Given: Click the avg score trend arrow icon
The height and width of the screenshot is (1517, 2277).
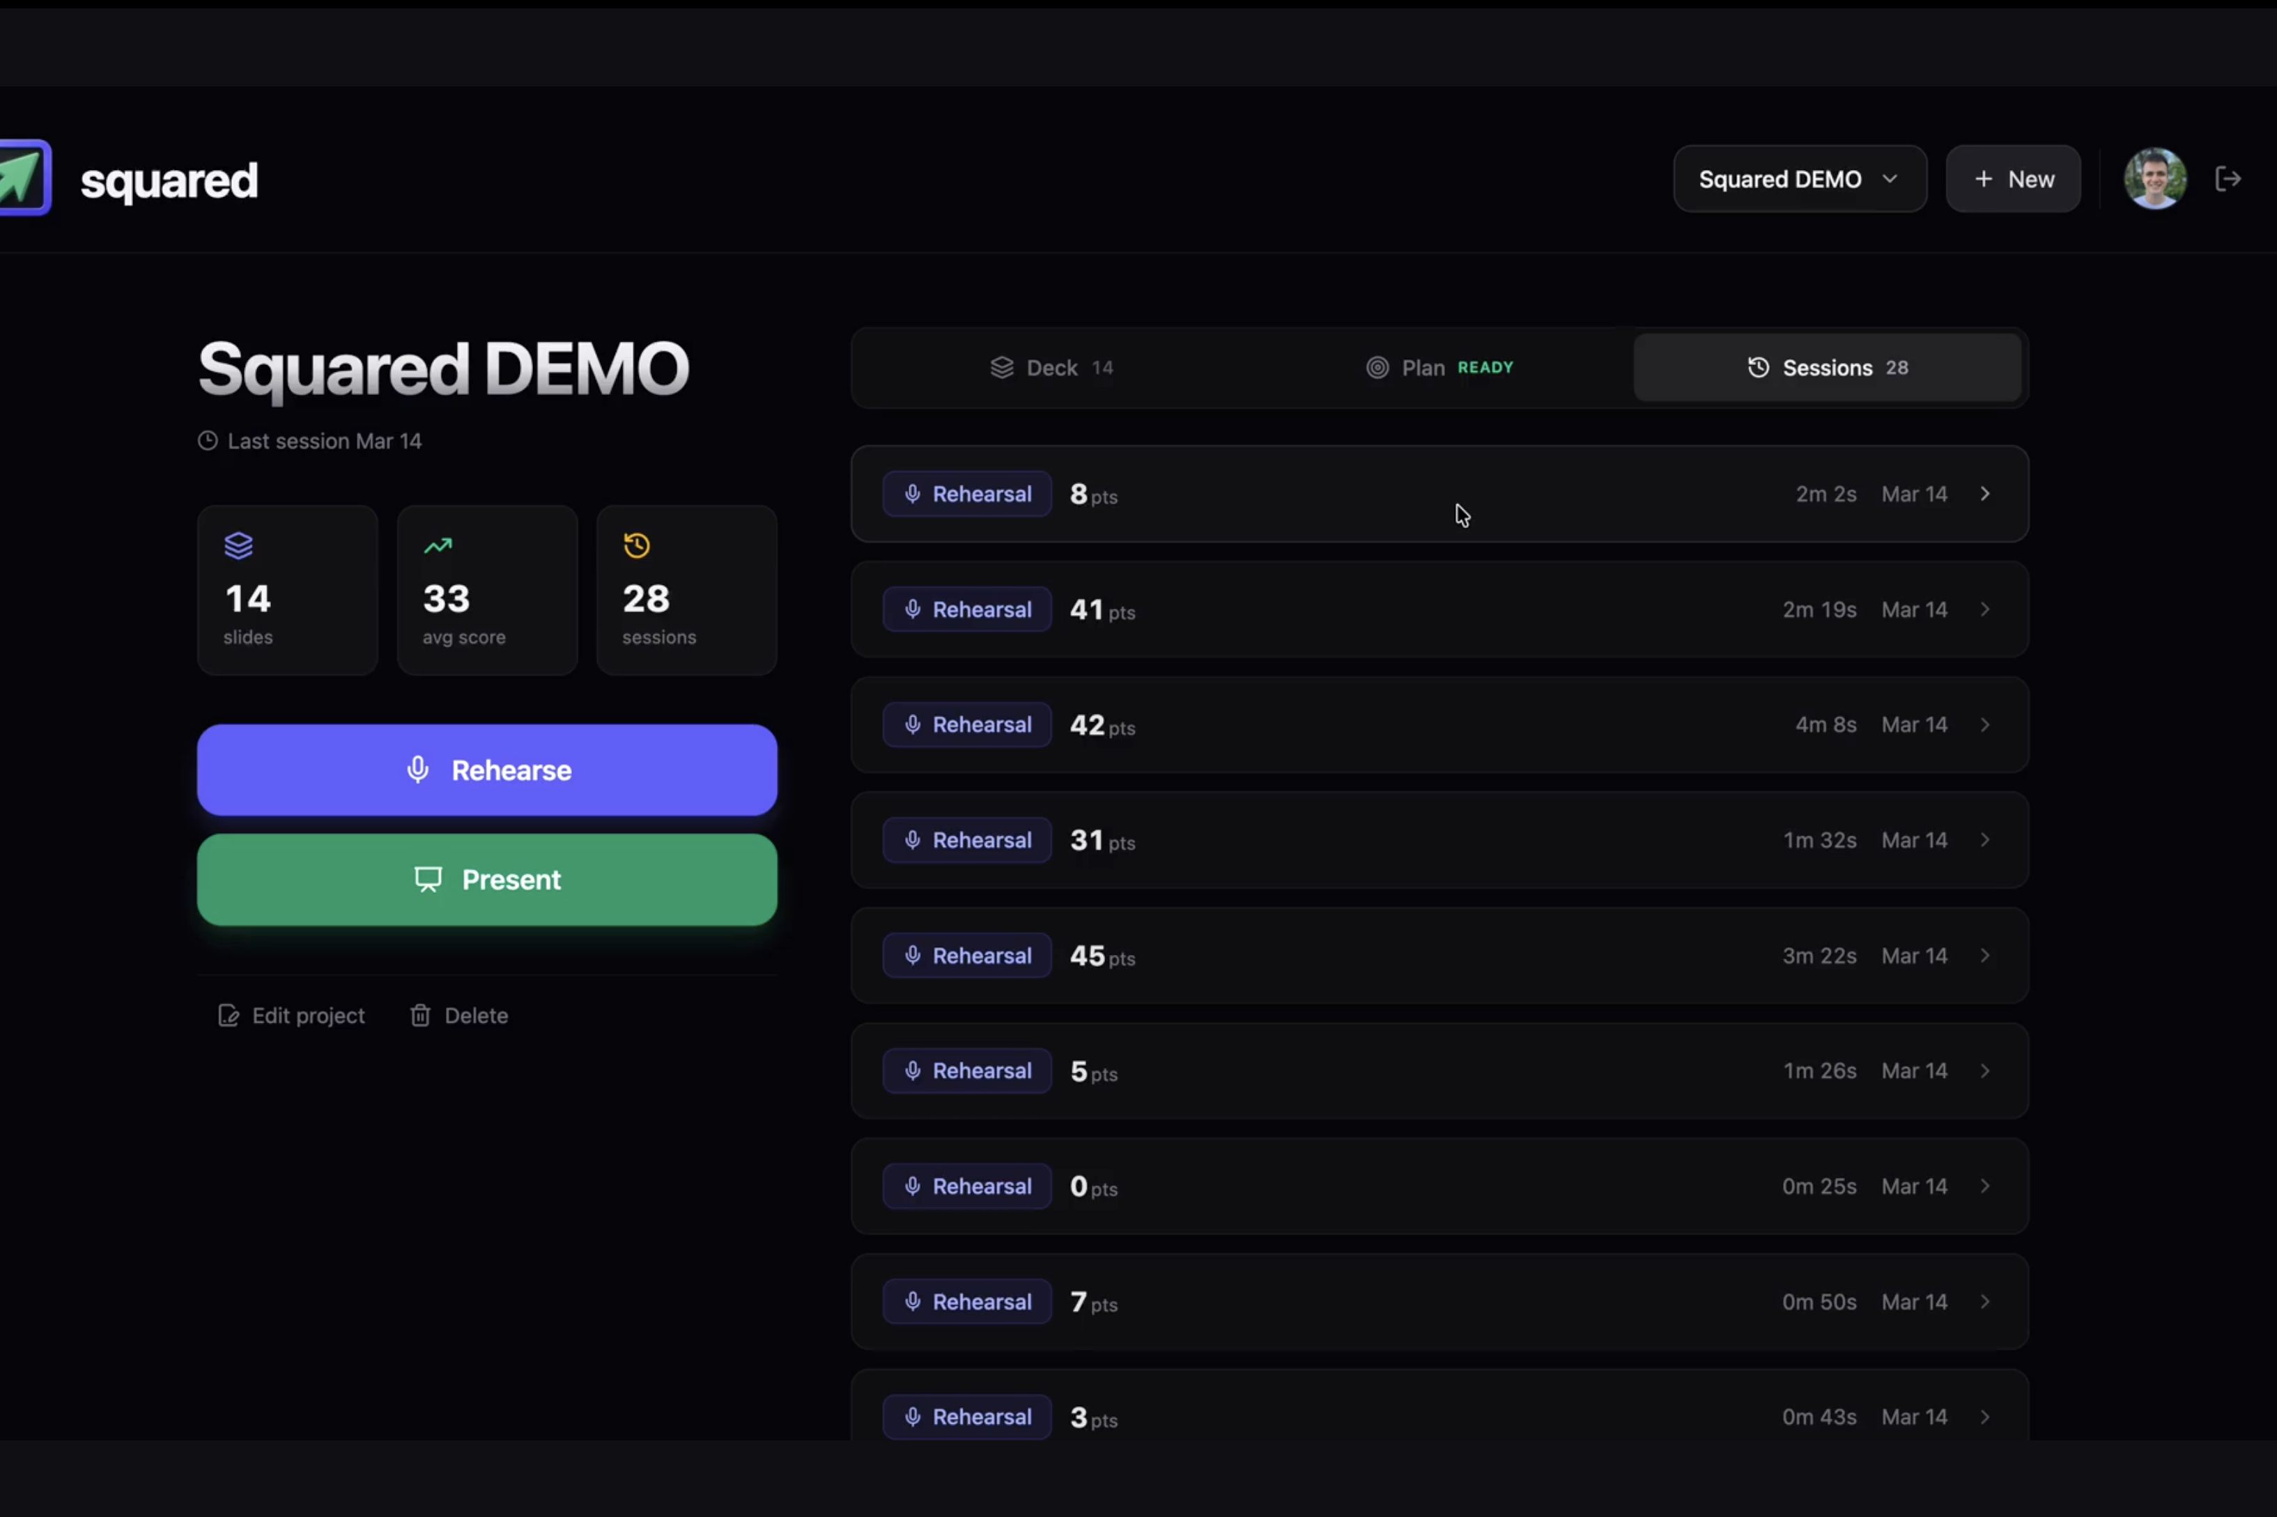Looking at the screenshot, I should [438, 545].
